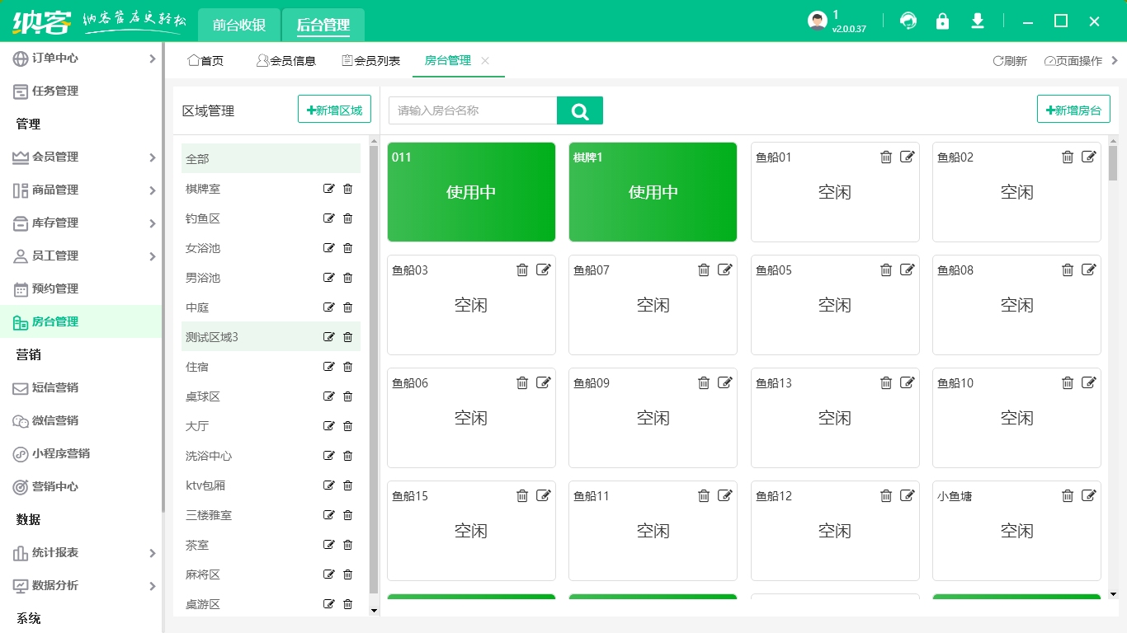Click the download icon in header
This screenshot has width=1127, height=633.
[x=978, y=21]
